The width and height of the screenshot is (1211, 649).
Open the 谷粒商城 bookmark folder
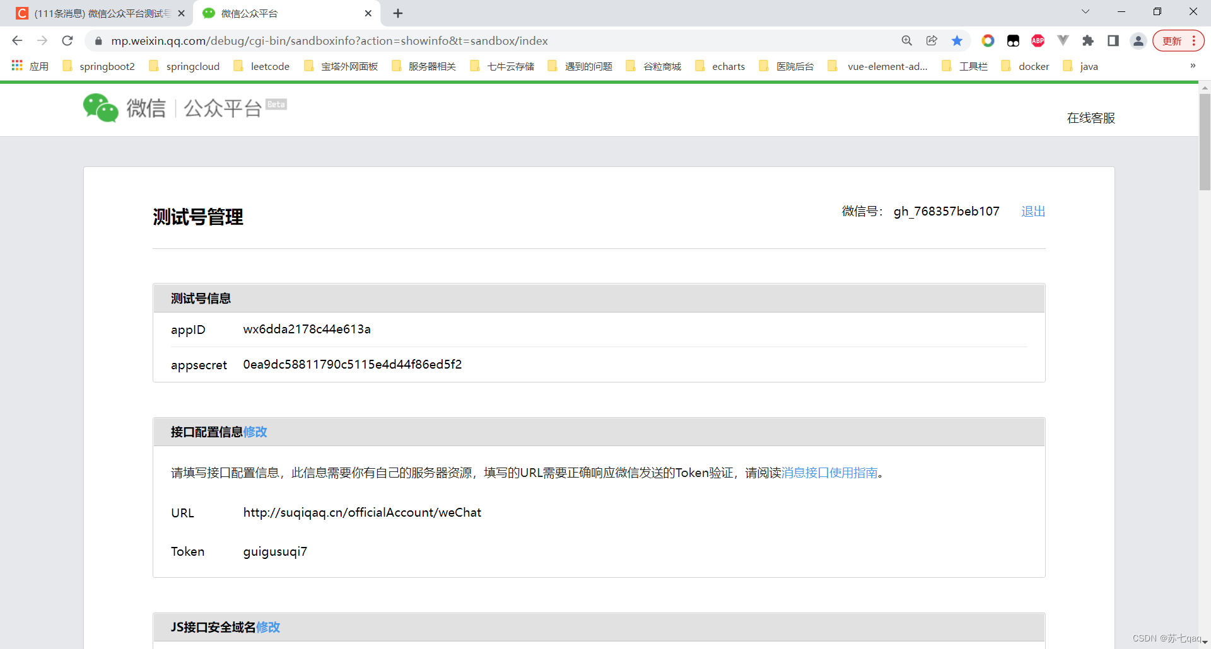pos(653,66)
